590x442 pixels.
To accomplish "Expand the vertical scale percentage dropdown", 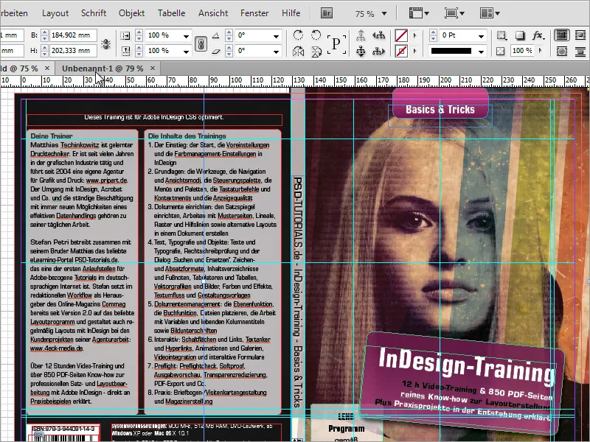I will pyautogui.click(x=187, y=52).
